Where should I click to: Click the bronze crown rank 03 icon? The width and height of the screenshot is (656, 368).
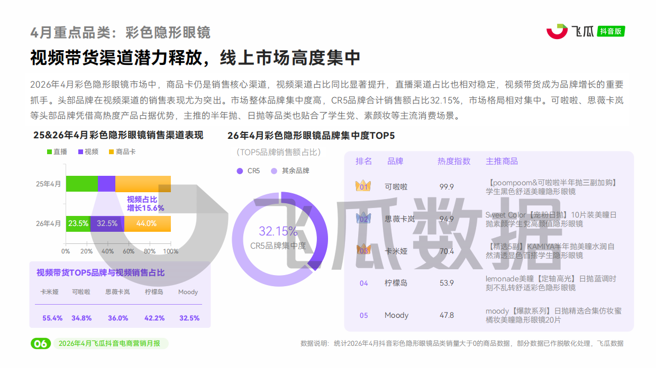[x=363, y=250]
